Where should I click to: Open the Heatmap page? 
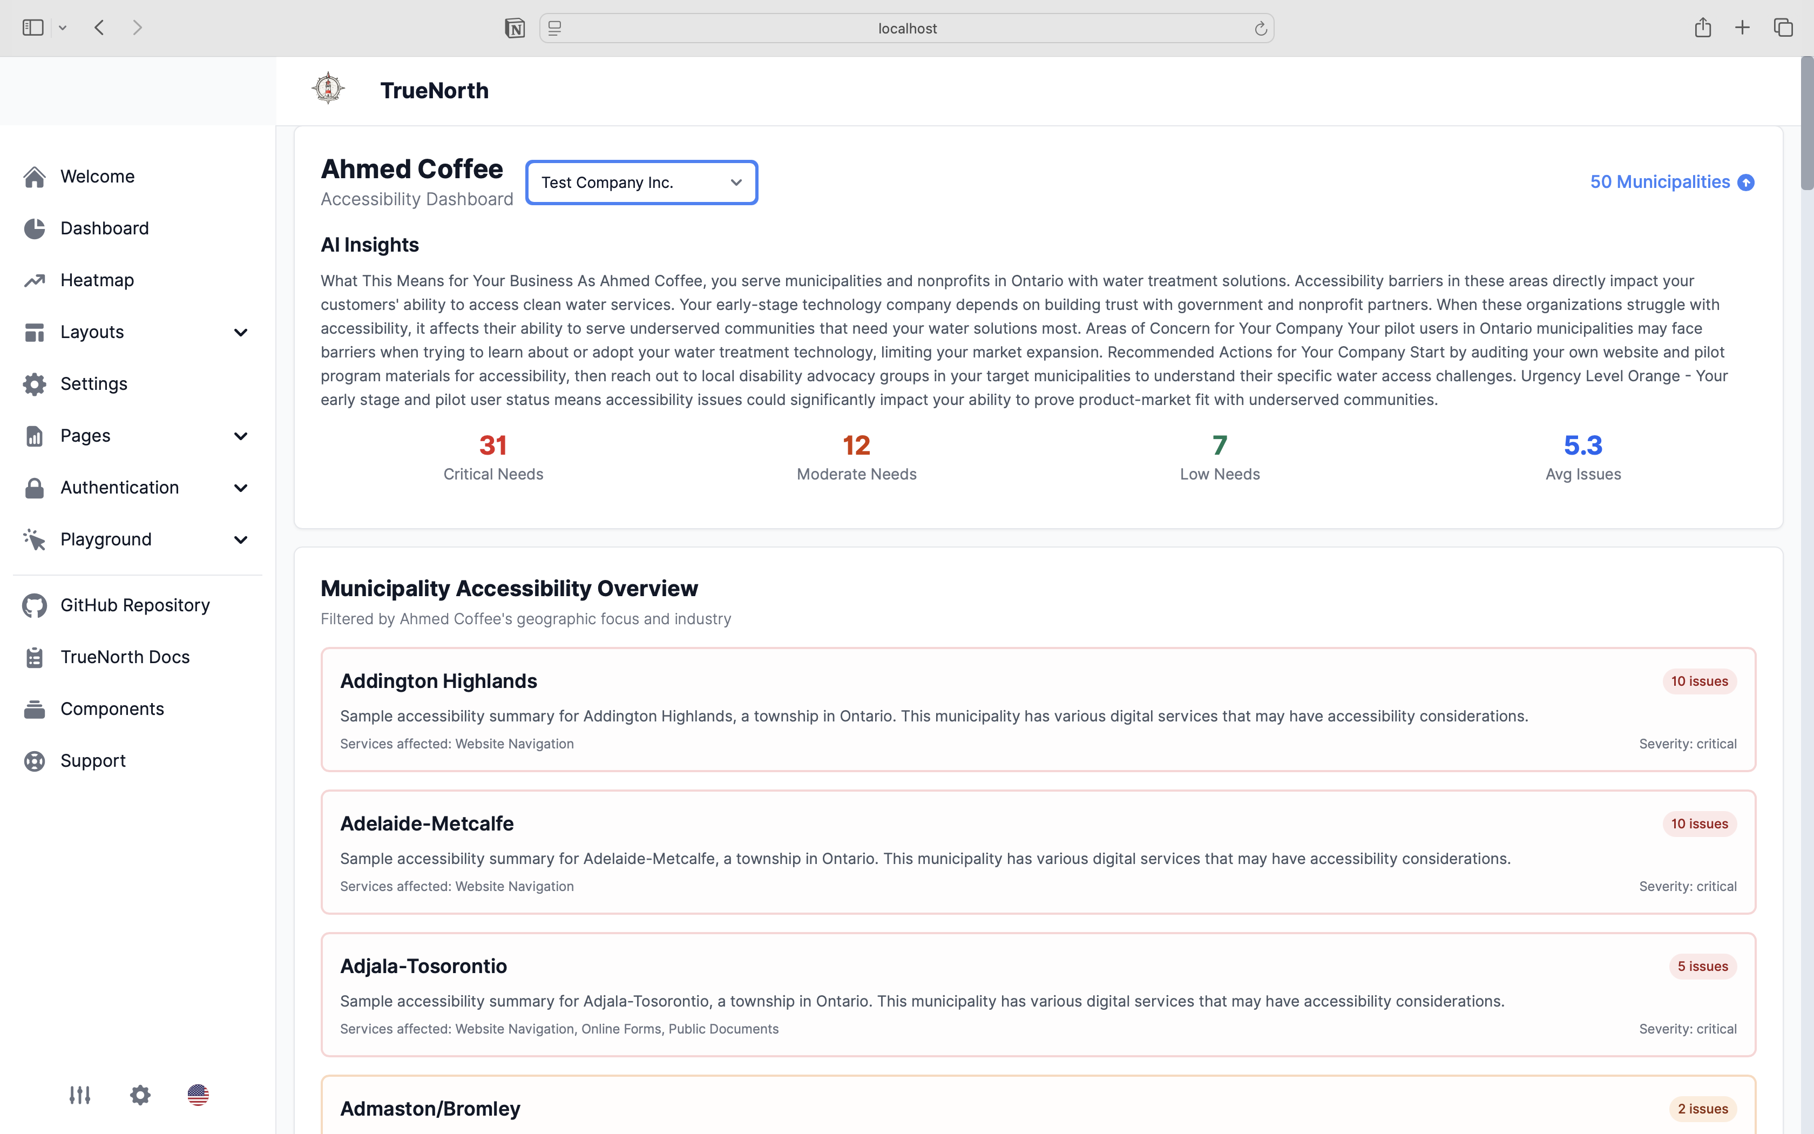(x=97, y=280)
